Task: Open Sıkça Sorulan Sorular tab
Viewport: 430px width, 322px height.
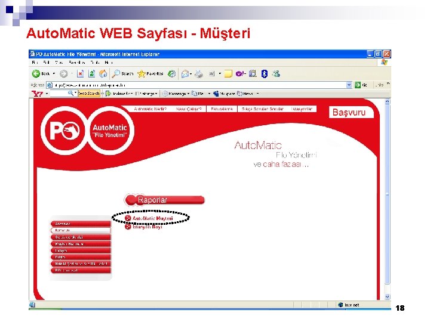Action: click(262, 109)
